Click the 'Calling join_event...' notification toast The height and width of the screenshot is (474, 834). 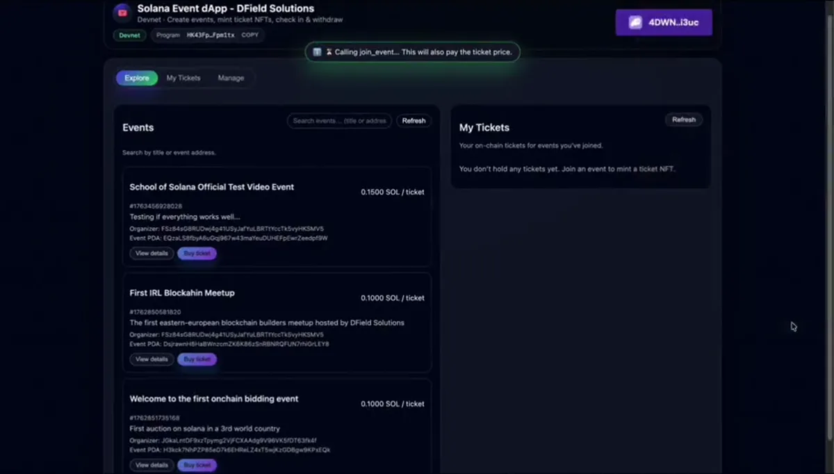[413, 52]
